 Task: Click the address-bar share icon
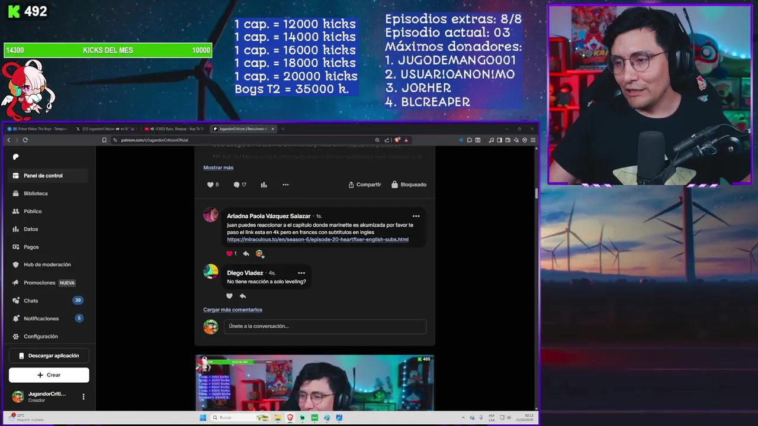click(x=387, y=140)
